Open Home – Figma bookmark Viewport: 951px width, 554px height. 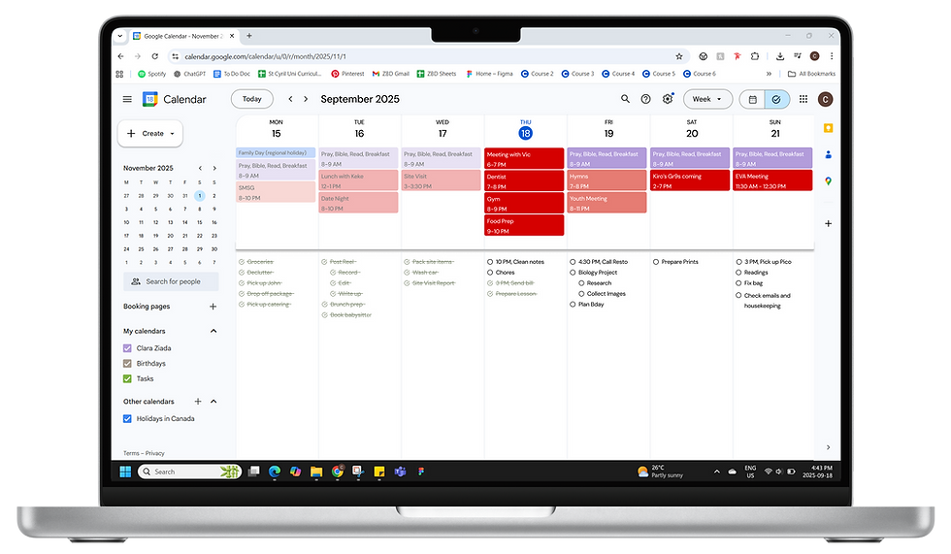point(489,74)
